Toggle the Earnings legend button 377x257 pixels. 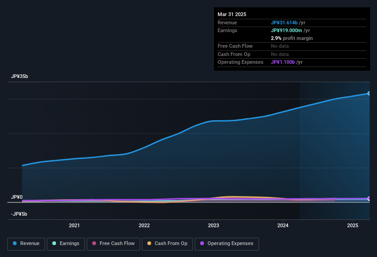click(66, 244)
